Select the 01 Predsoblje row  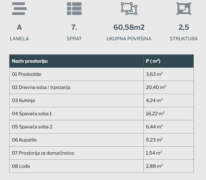101,74
